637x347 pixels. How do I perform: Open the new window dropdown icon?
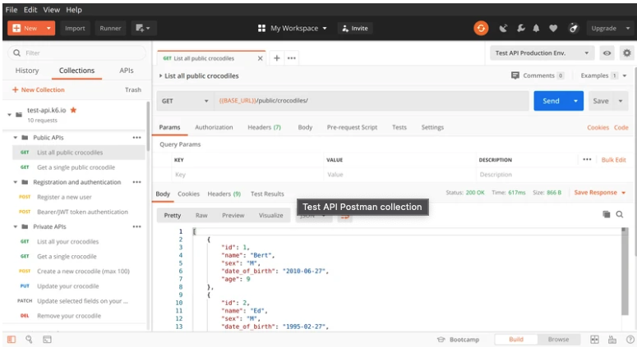click(x=142, y=28)
